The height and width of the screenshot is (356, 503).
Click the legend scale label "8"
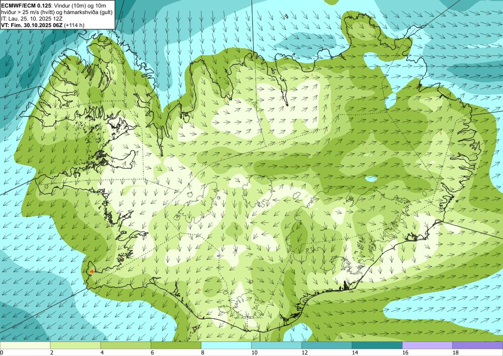tap(203, 352)
